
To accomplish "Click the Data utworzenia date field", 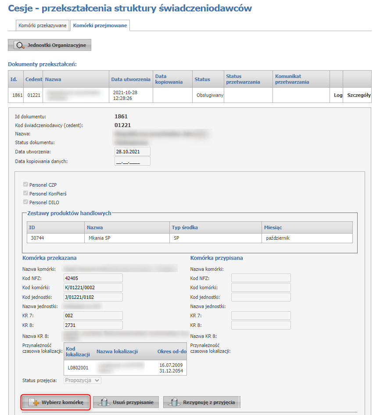I will (x=132, y=152).
